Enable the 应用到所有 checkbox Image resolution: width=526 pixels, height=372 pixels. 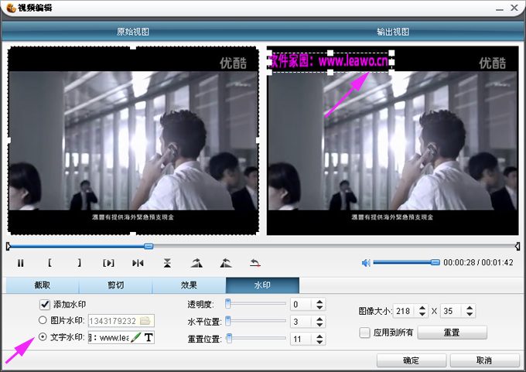pos(364,333)
